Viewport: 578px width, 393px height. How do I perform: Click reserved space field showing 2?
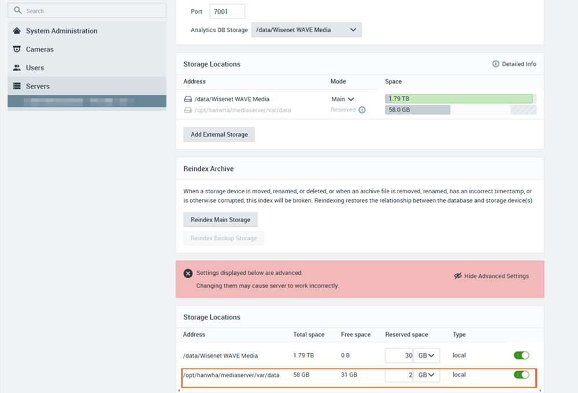[399, 375]
